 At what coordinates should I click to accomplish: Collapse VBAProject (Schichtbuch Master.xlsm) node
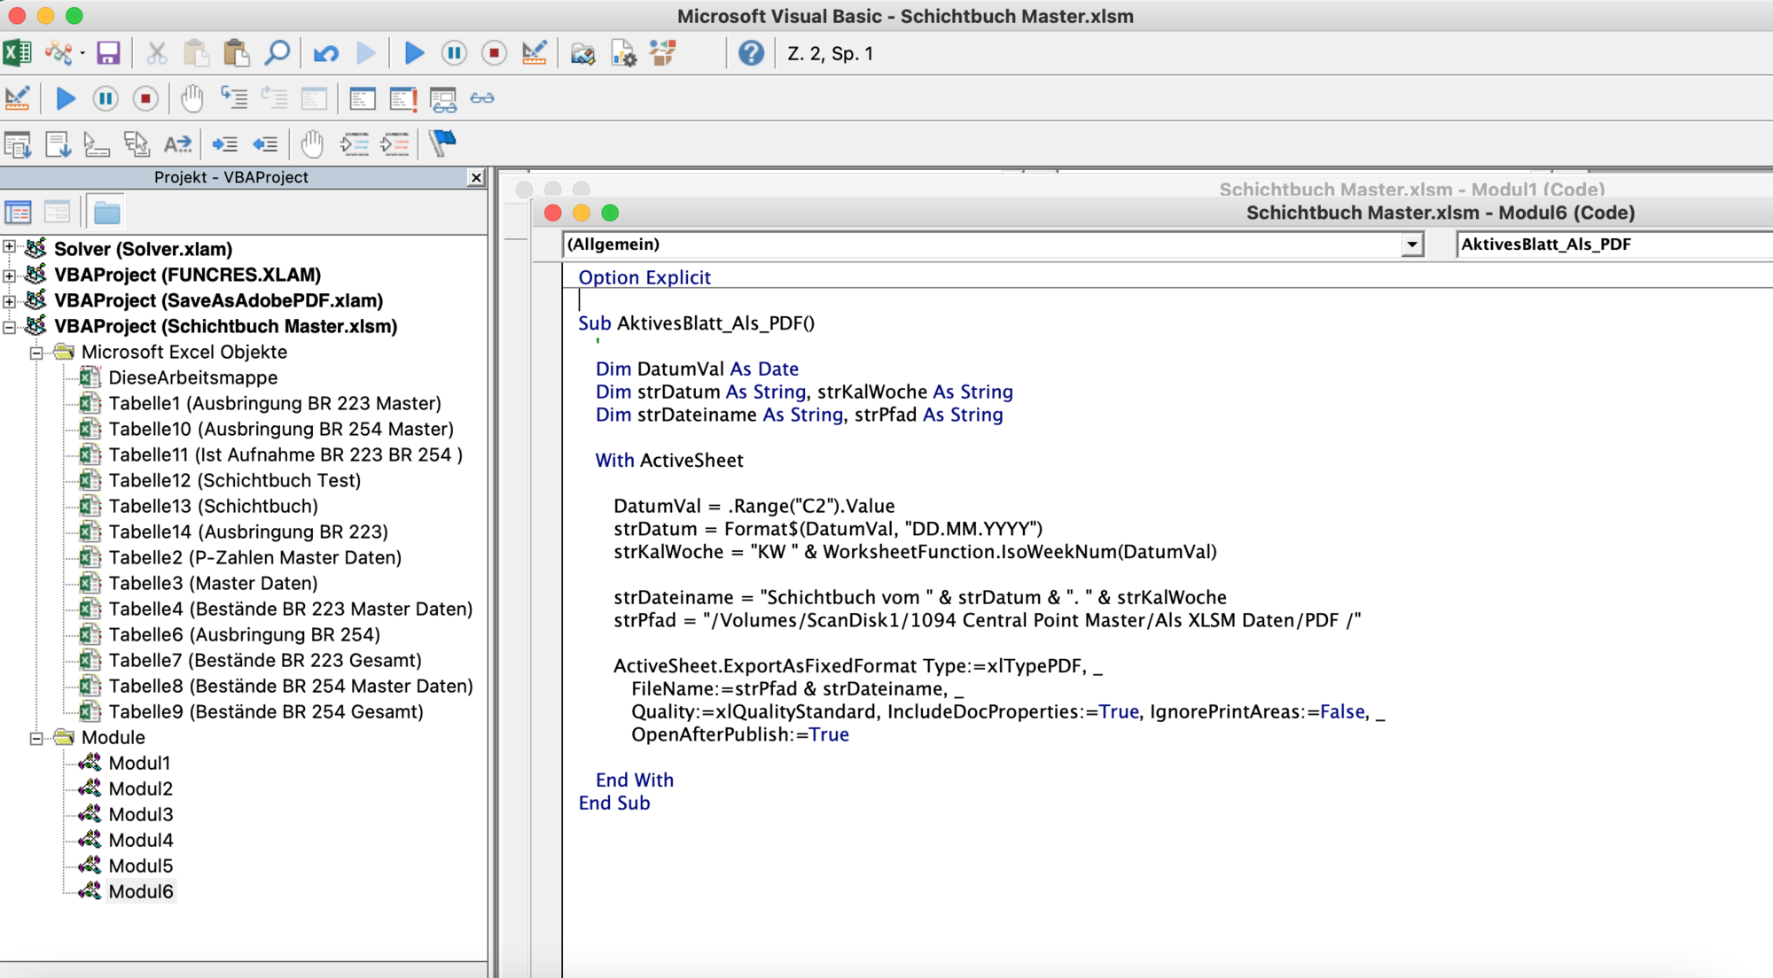tap(10, 327)
